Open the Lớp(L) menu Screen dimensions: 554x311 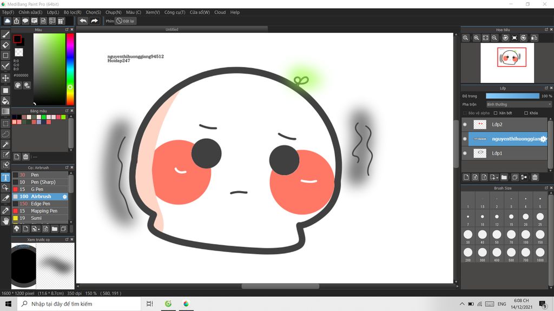[x=53, y=12]
